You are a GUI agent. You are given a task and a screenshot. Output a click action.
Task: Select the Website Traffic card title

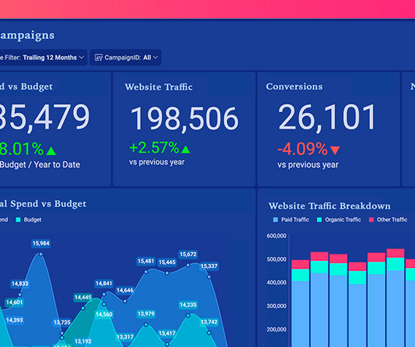coord(159,87)
